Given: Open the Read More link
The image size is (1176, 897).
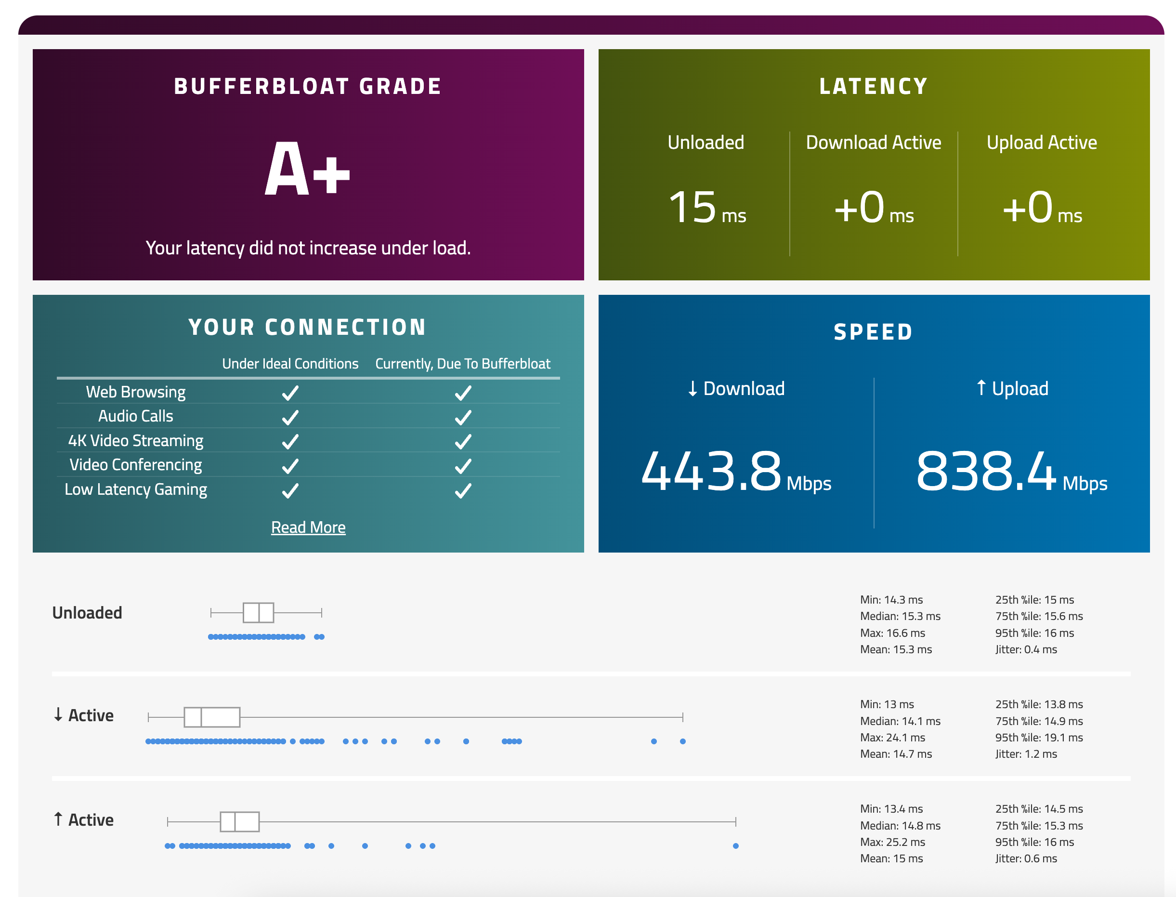Looking at the screenshot, I should (x=308, y=527).
